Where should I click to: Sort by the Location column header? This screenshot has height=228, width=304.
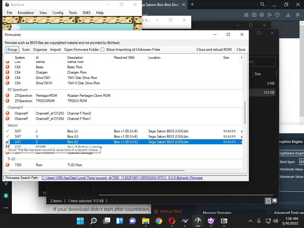[154, 58]
